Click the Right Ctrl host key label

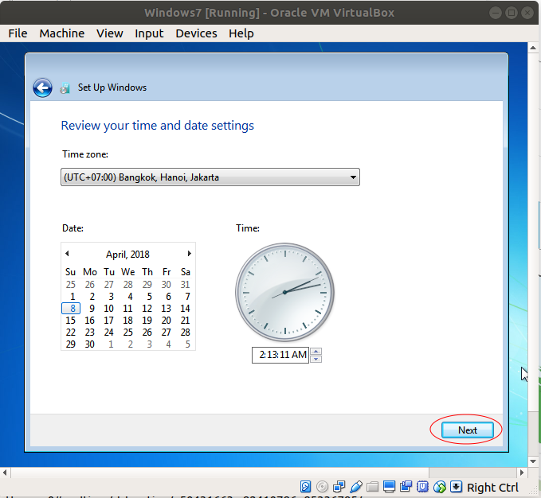[492, 488]
